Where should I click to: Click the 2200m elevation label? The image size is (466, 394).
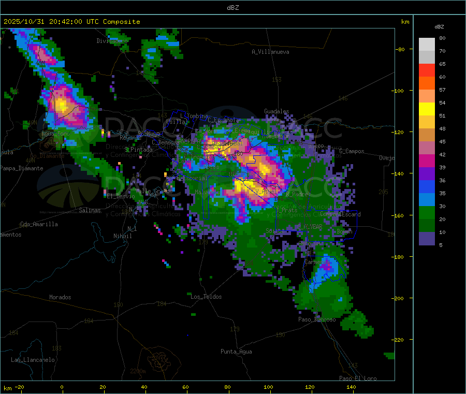(x=138, y=371)
